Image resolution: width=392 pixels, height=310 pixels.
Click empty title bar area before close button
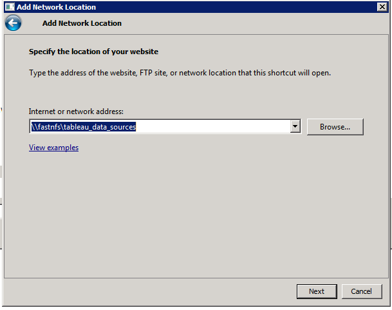coord(257,7)
